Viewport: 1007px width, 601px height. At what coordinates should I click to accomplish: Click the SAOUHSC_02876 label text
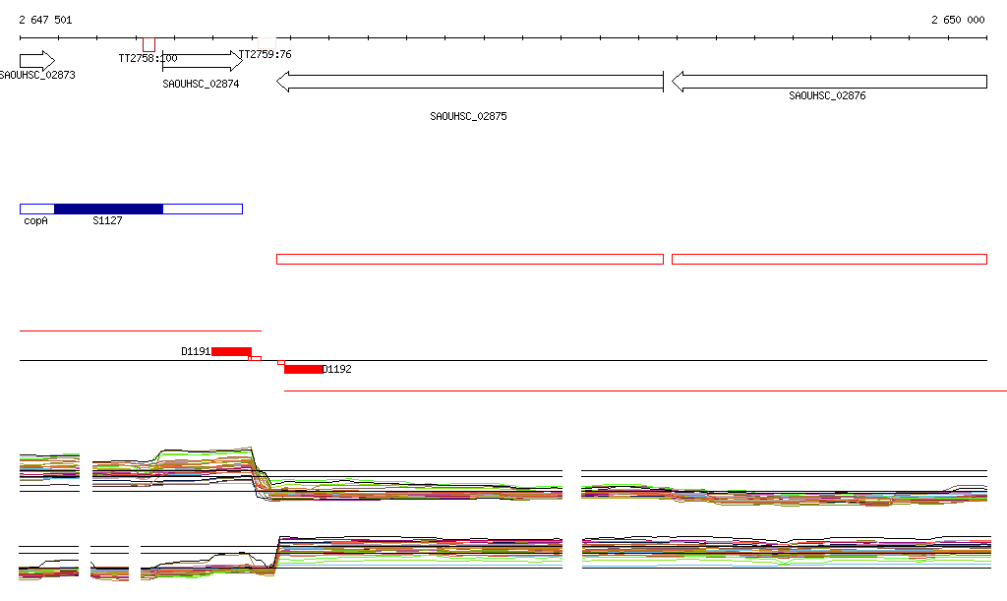coord(827,95)
